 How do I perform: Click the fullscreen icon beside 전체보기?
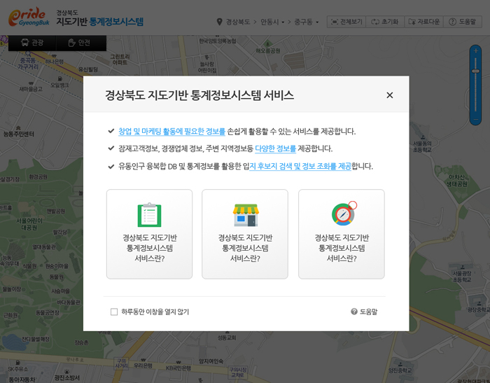[335, 22]
